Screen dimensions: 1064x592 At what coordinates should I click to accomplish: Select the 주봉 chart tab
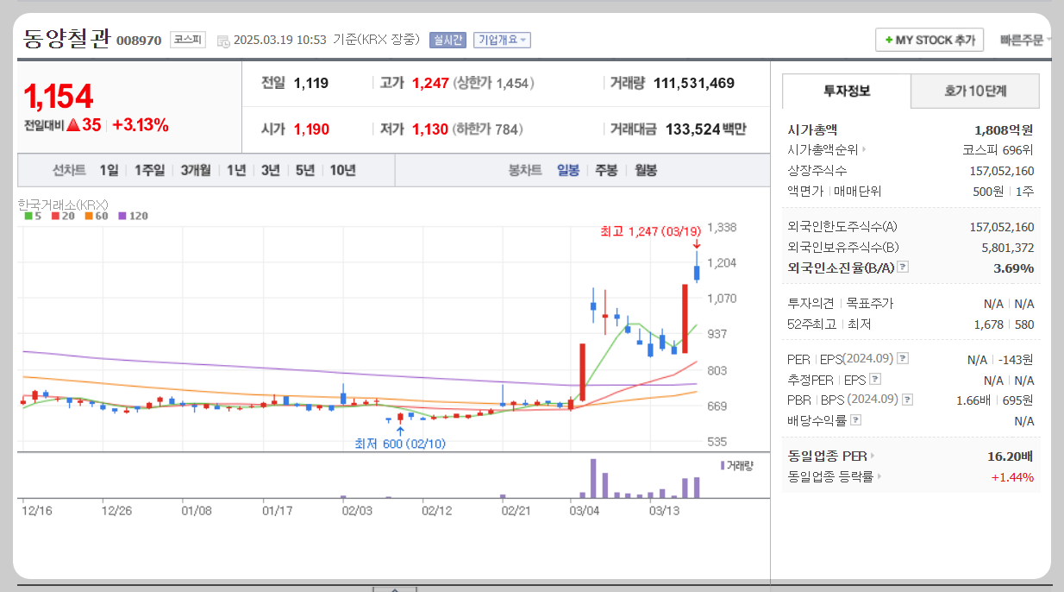606,170
